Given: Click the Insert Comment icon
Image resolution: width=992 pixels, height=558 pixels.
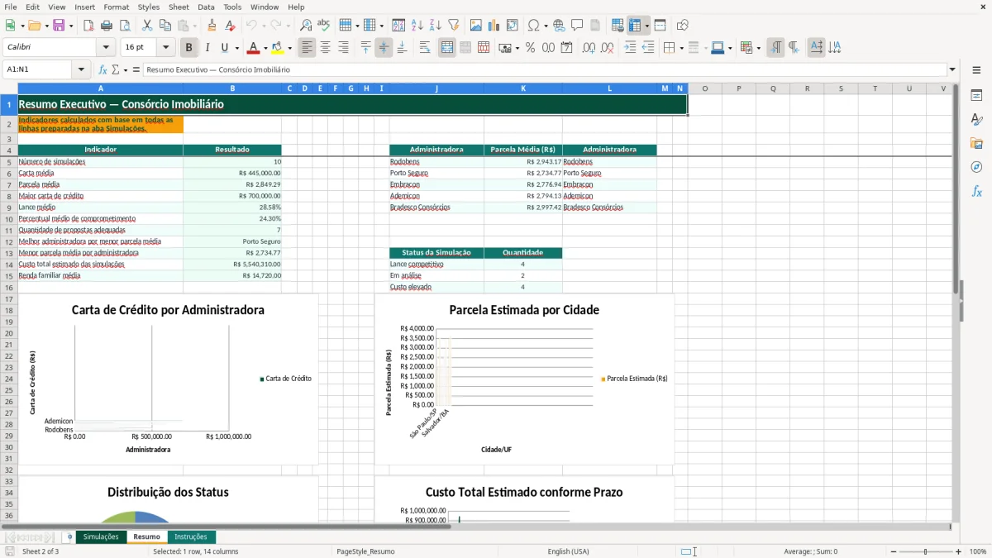Looking at the screenshot, I should pos(577,26).
